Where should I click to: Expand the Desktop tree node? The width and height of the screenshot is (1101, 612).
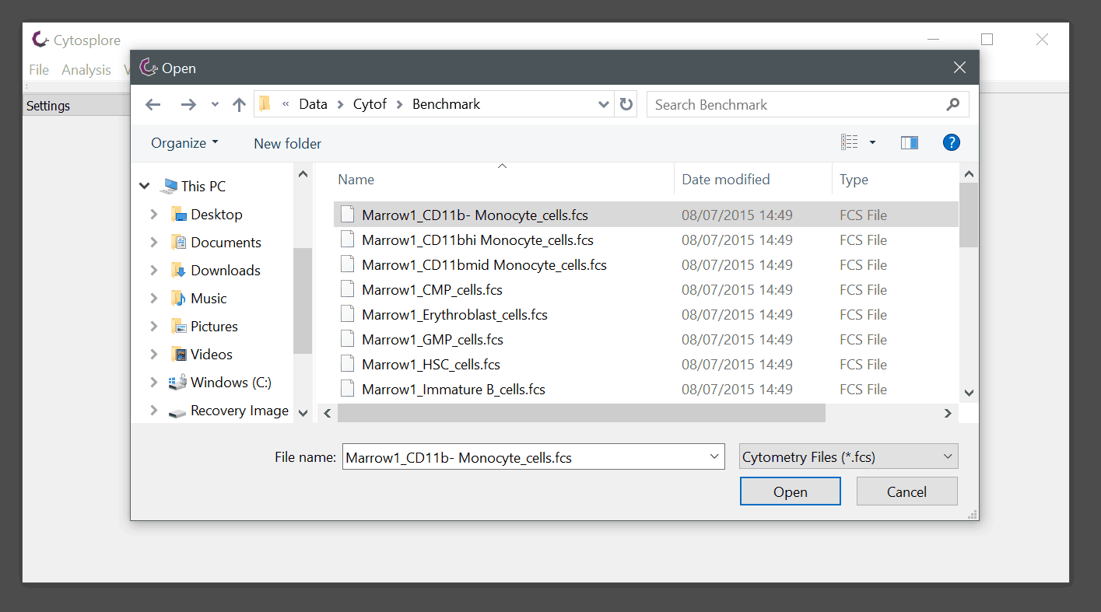[x=154, y=215]
